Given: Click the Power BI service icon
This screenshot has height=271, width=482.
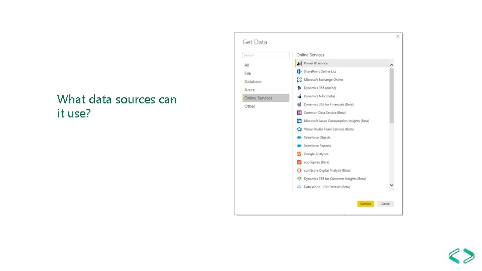Looking at the screenshot, I should pyautogui.click(x=299, y=63).
